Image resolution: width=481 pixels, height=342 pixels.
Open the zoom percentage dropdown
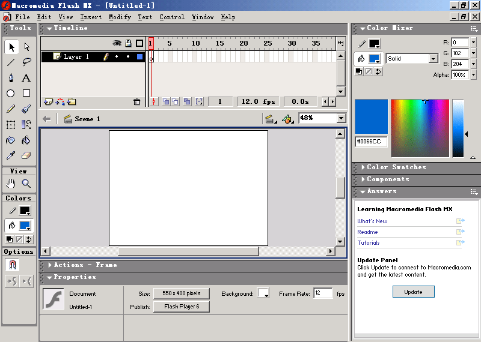(x=341, y=118)
